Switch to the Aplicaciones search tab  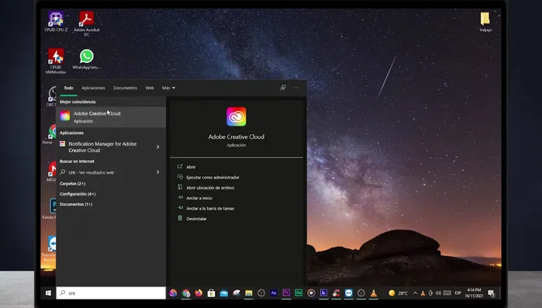93,88
